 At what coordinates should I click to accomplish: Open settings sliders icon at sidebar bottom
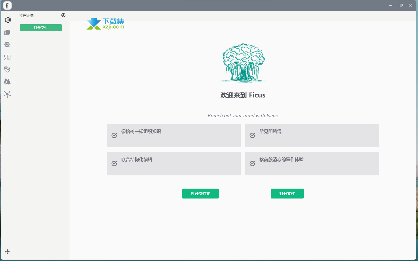(7, 252)
